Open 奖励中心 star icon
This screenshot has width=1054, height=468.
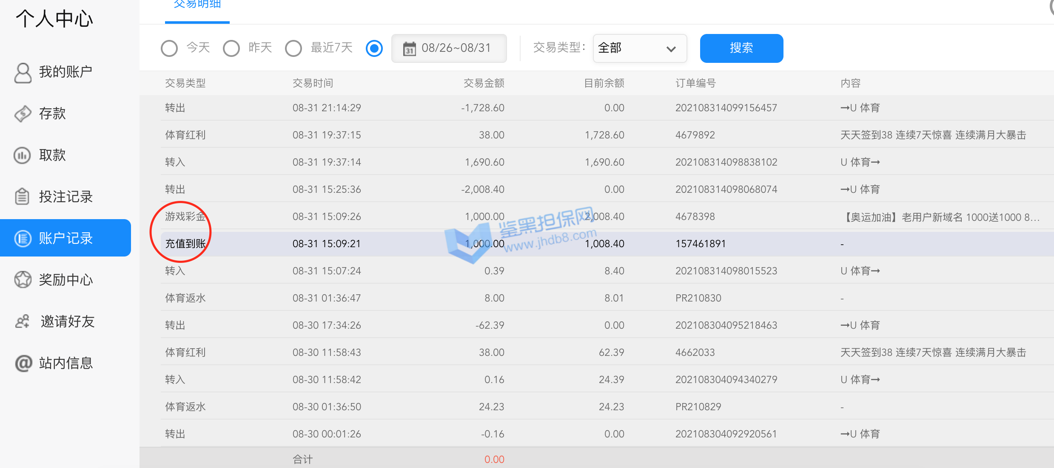coord(23,280)
